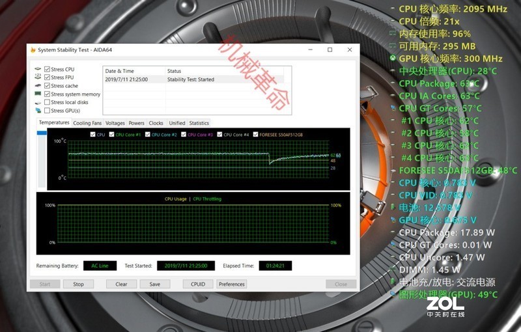521x332 pixels.
Task: Click the Status column header
Action: coord(224,71)
